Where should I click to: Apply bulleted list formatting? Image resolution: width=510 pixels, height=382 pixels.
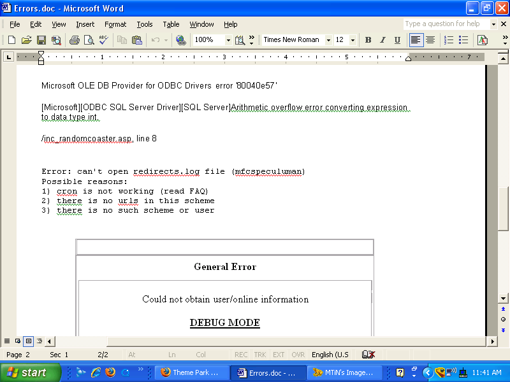tap(463, 40)
